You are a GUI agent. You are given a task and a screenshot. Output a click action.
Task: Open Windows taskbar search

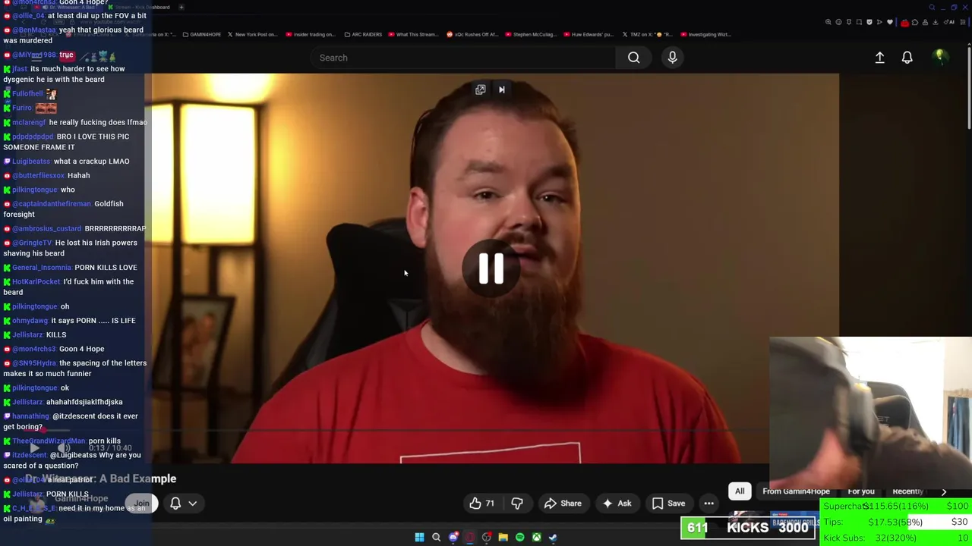(x=436, y=537)
